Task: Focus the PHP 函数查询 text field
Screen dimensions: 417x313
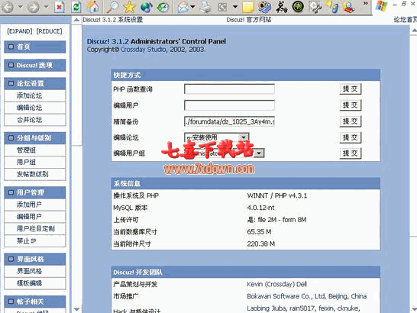Action: click(229, 89)
